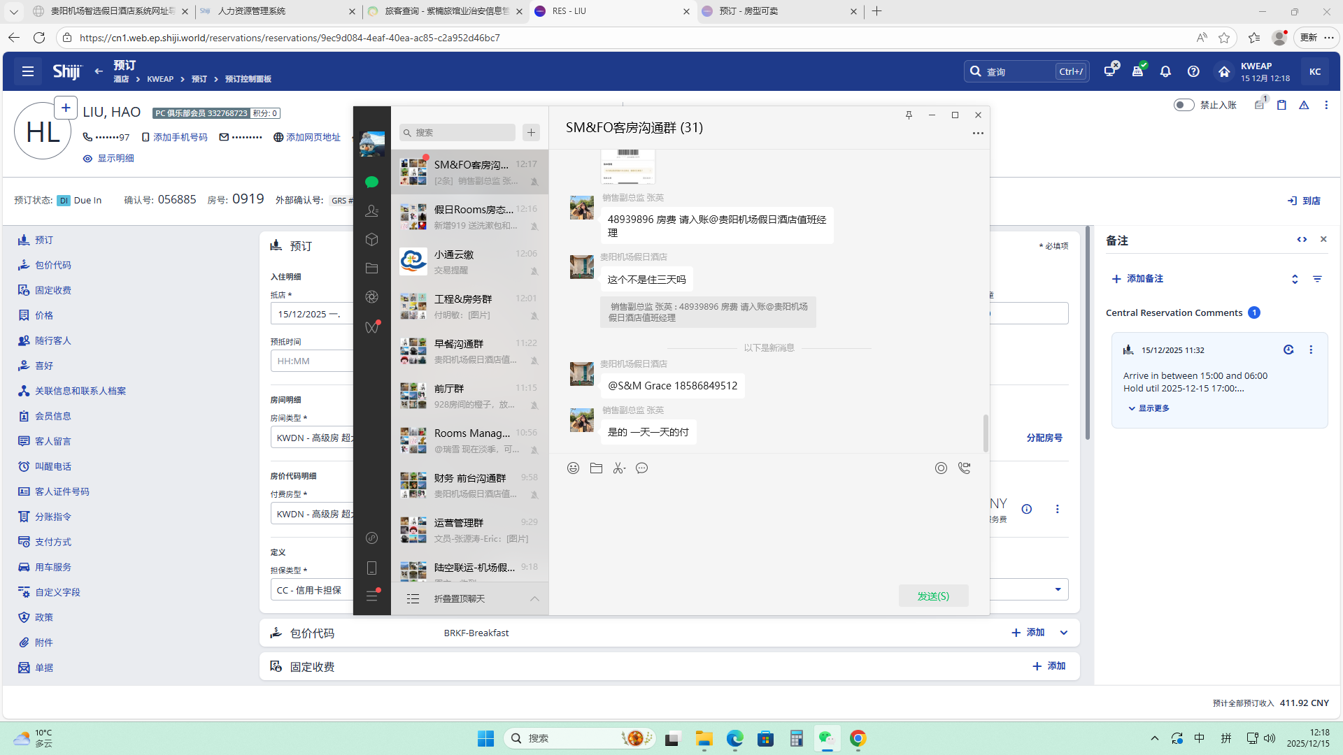Switch to the 人力资源管理系统 browser tab
The width and height of the screenshot is (1343, 755).
(x=252, y=11)
